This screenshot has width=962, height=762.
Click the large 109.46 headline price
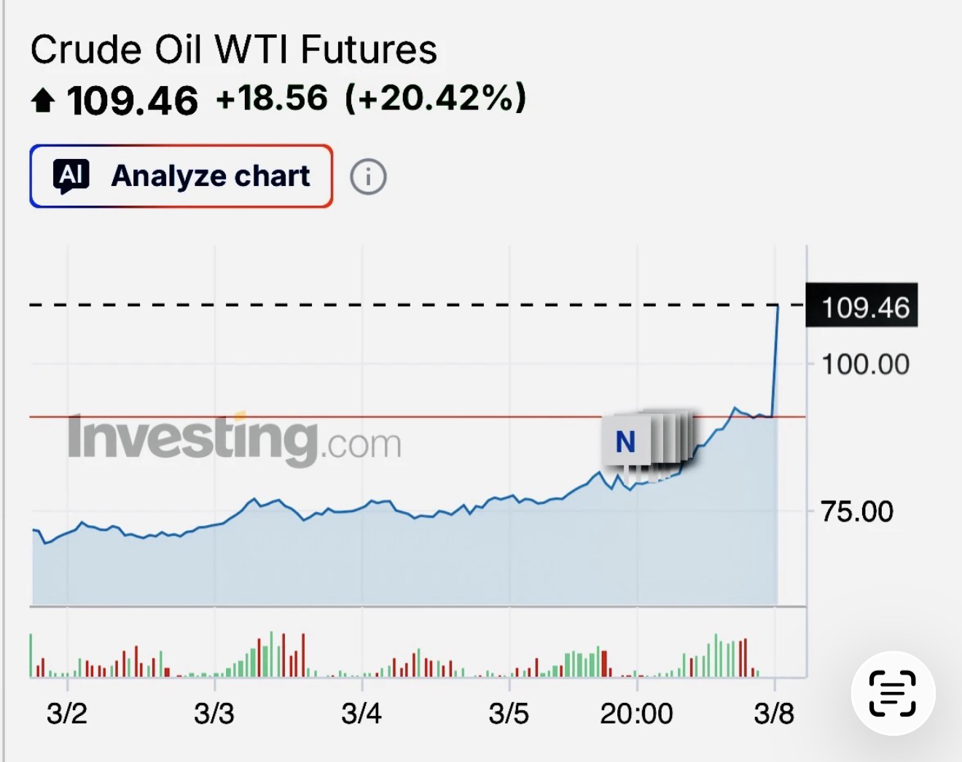click(x=132, y=100)
